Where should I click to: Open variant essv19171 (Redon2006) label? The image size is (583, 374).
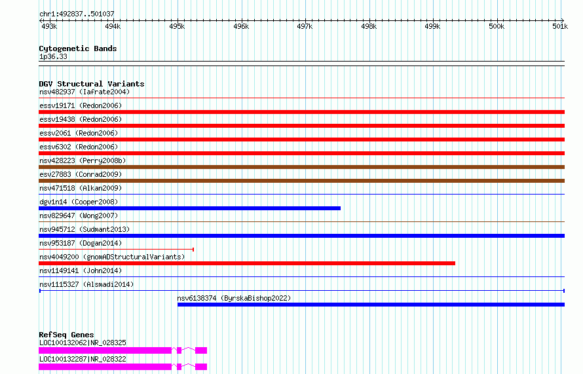(x=81, y=105)
